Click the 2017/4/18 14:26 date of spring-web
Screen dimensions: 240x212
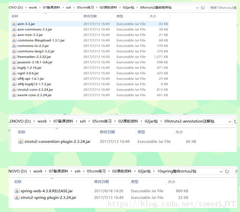click(x=109, y=191)
